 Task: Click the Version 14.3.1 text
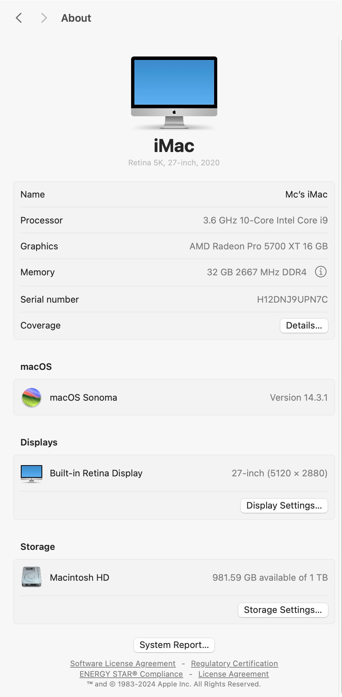(299, 398)
